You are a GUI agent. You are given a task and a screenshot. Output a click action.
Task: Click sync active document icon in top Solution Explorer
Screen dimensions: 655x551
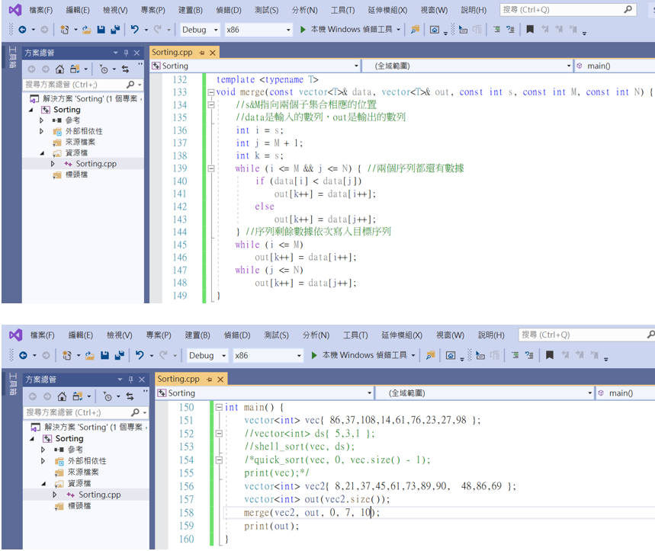(125, 69)
